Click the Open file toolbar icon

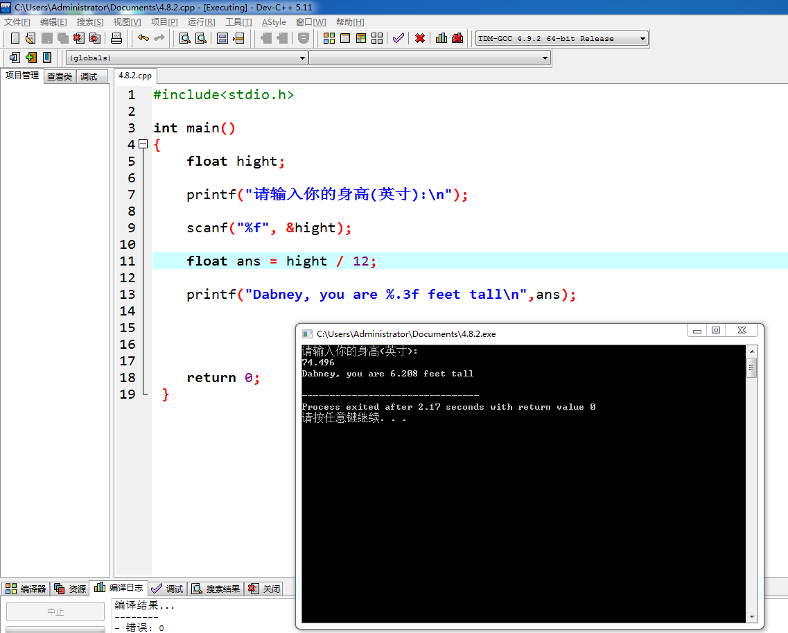coord(30,38)
